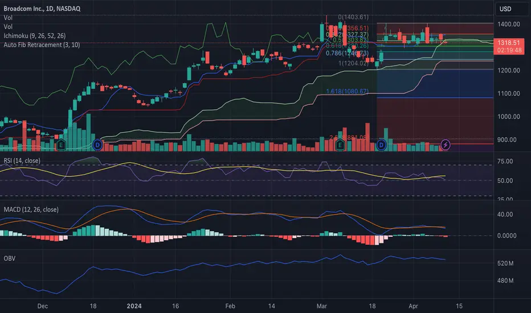The image size is (531, 313).
Task: Click the RSI scale value 50.00
Action: [x=505, y=181]
